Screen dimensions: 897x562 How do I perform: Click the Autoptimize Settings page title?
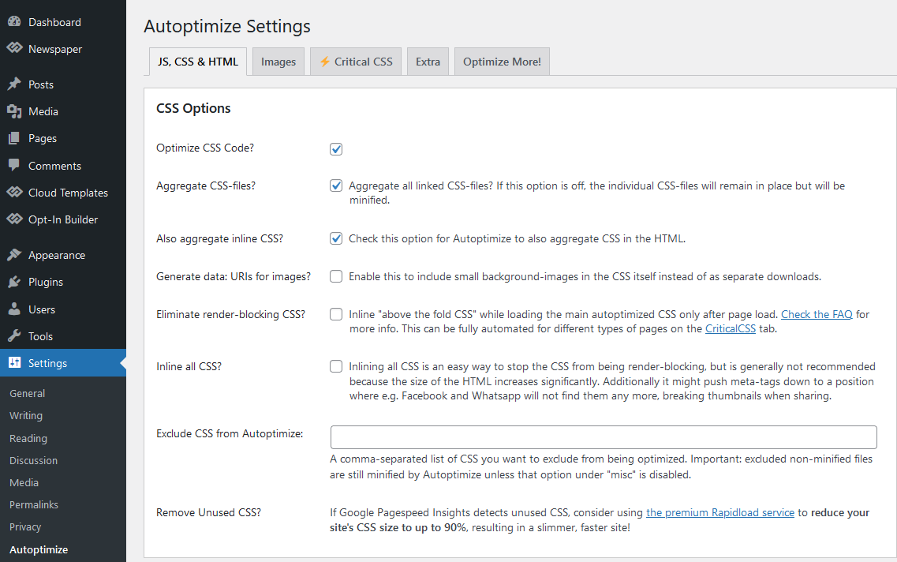227,26
